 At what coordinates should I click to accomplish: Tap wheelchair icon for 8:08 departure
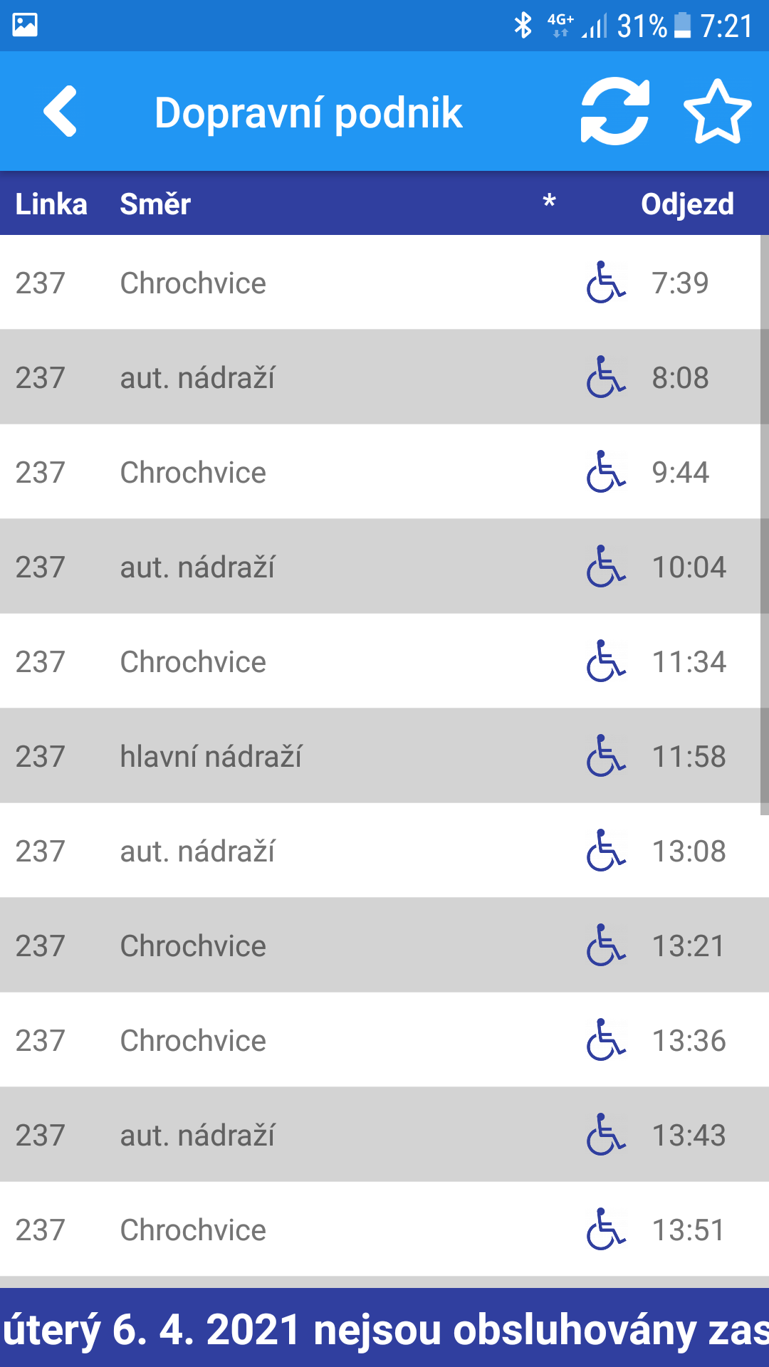(606, 377)
